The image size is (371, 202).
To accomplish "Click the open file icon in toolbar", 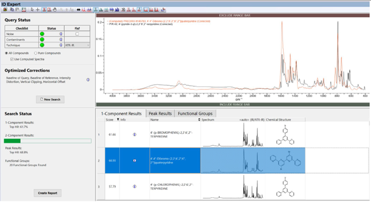I will coord(5,10).
